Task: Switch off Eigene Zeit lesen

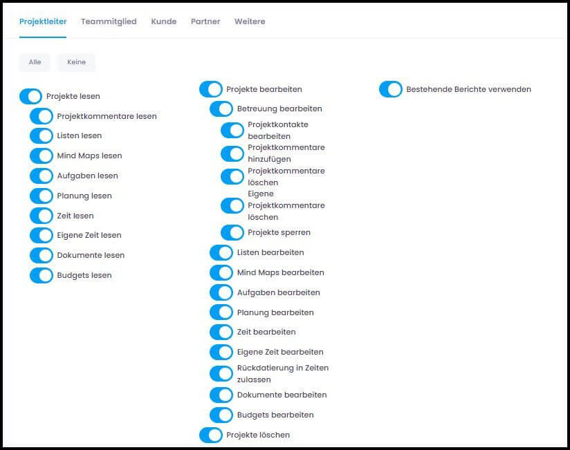Action: pos(42,235)
